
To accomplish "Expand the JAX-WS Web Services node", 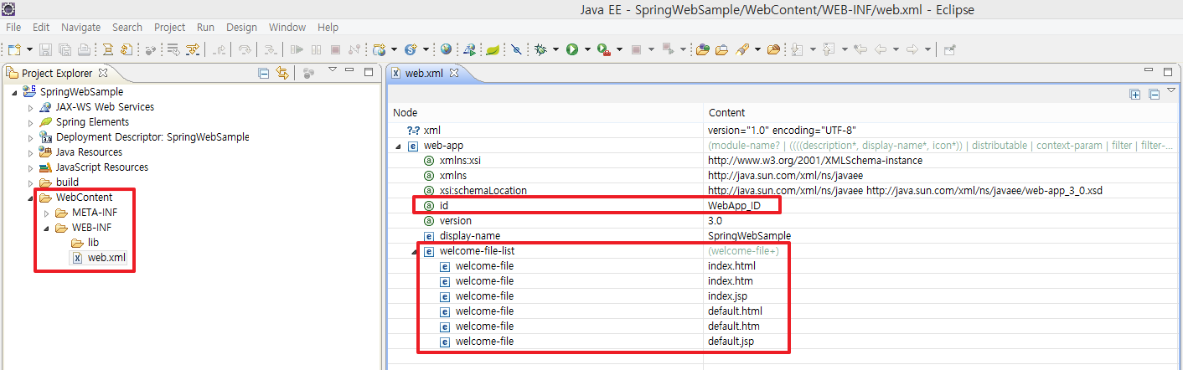I will (x=31, y=107).
